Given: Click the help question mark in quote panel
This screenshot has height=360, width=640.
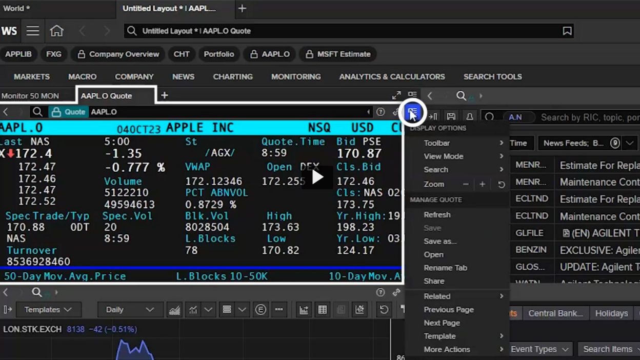Looking at the screenshot, I should (380, 112).
